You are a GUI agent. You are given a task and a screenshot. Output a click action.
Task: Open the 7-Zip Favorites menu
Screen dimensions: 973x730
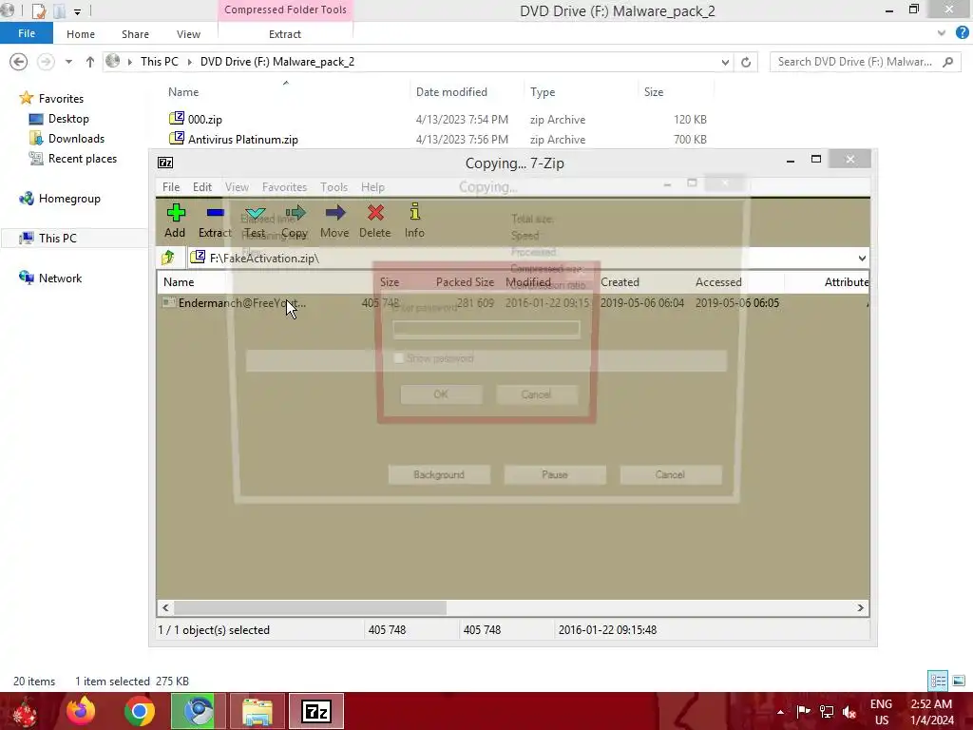284,187
